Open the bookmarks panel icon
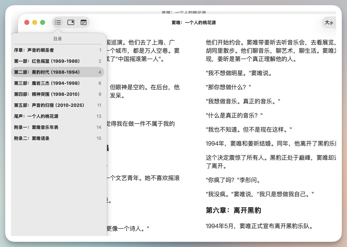 tap(71, 22)
